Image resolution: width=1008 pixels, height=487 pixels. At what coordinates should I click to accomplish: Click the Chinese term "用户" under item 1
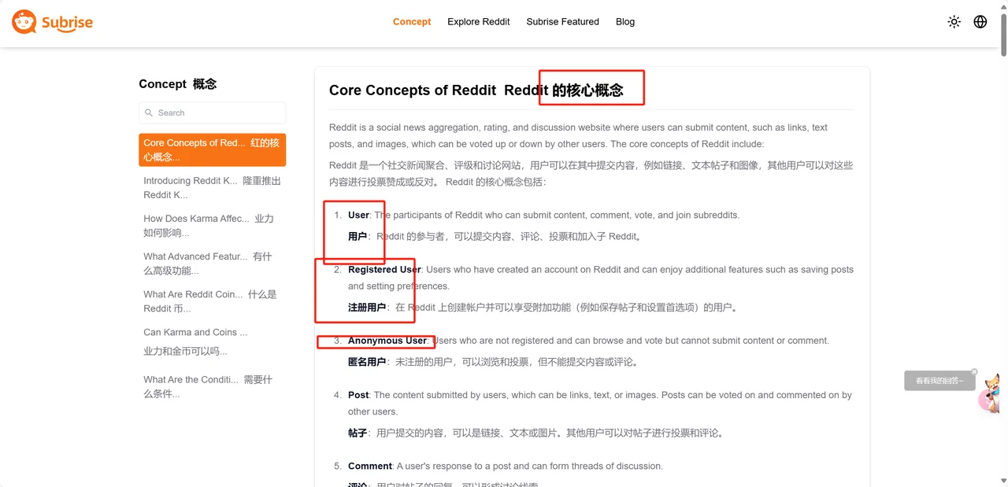pos(358,236)
